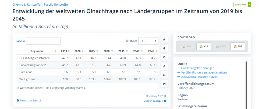Click OECD 2019 value 47,7

pos(65,58)
